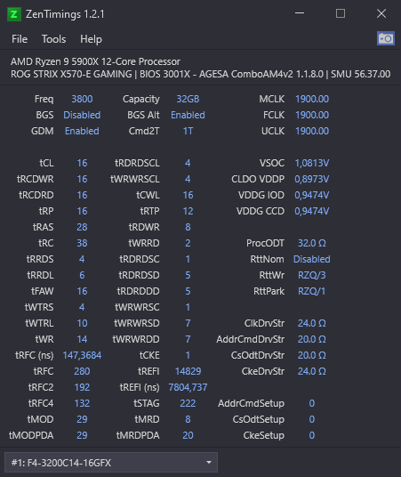The width and height of the screenshot is (401, 477).
Task: Expand the F4-3200C14-16GFX module dropdown arrow
Action: tap(209, 463)
